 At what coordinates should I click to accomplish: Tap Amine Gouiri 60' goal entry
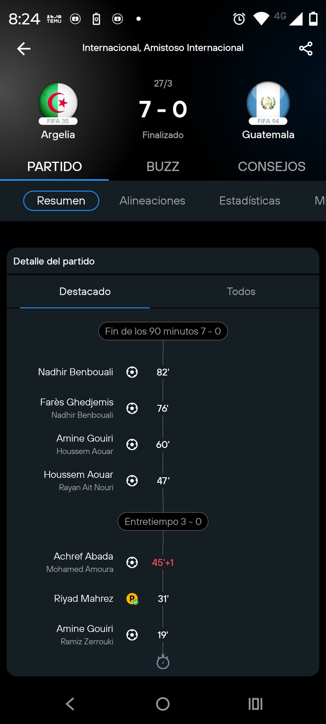[85, 438]
